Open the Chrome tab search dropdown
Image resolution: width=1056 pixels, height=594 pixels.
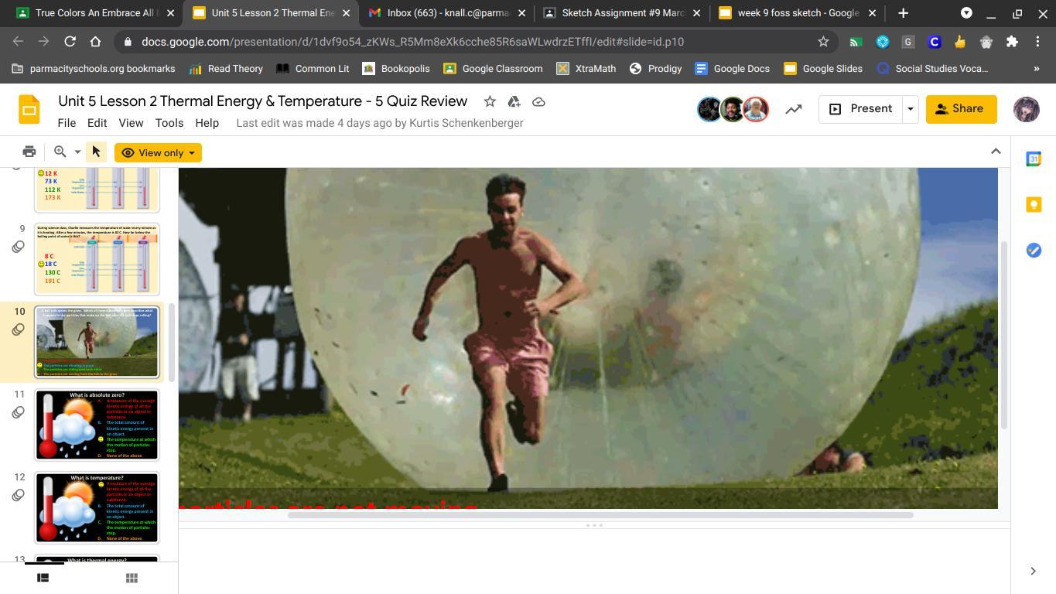[x=966, y=13]
